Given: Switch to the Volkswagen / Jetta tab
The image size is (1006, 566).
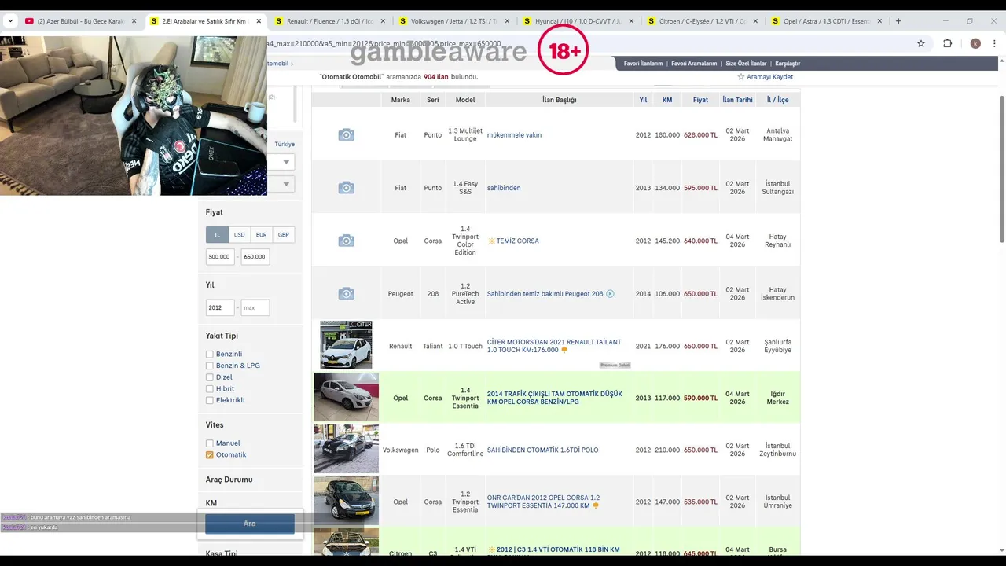Looking at the screenshot, I should (453, 21).
